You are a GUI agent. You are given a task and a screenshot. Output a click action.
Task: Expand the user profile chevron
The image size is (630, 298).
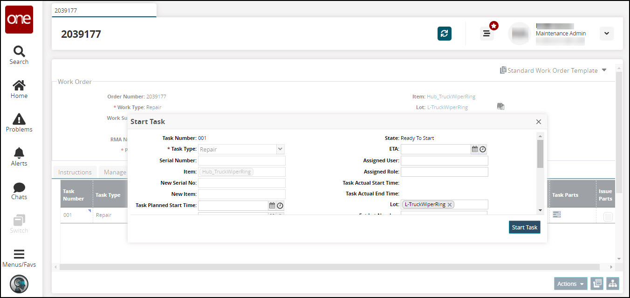(606, 34)
